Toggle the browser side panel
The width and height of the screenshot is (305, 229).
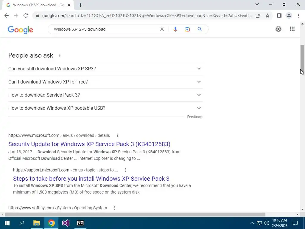coord(279,16)
